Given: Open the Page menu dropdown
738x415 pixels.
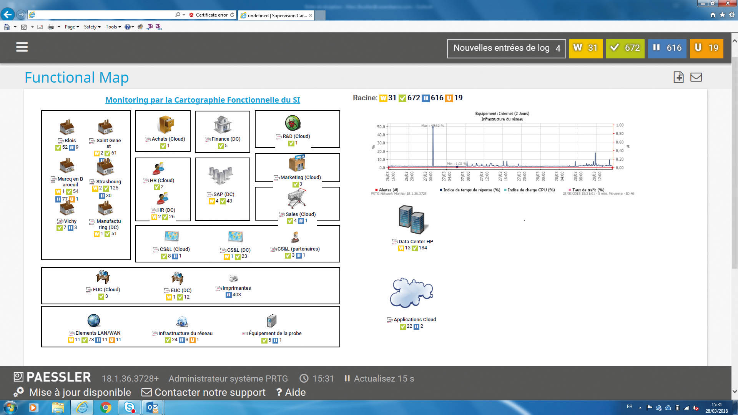Looking at the screenshot, I should 72,27.
